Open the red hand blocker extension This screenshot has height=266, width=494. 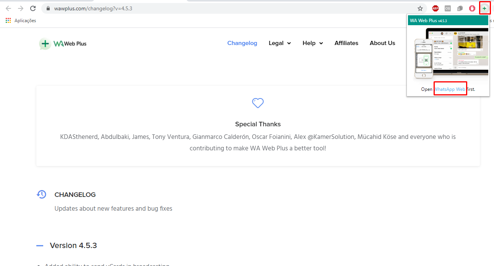coord(472,8)
